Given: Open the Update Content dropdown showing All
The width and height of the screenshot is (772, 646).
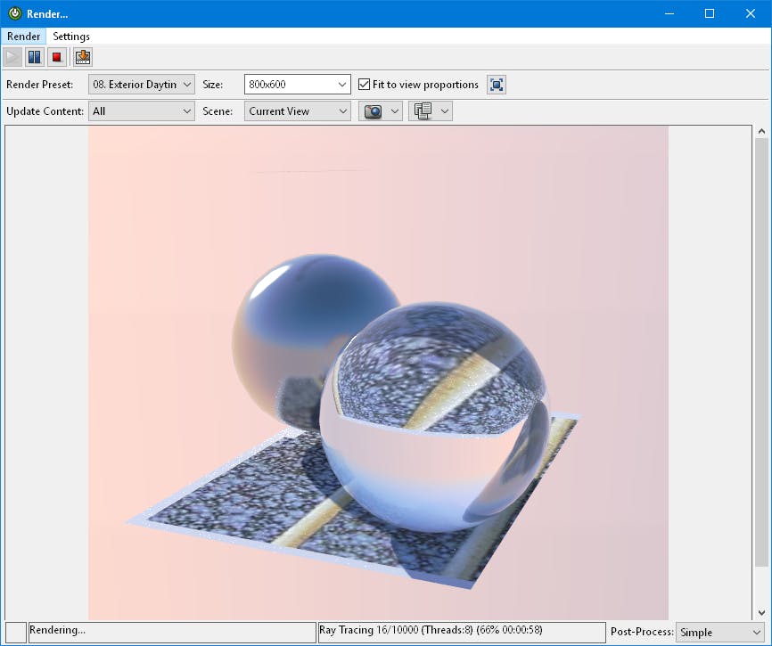Looking at the screenshot, I should 141,110.
